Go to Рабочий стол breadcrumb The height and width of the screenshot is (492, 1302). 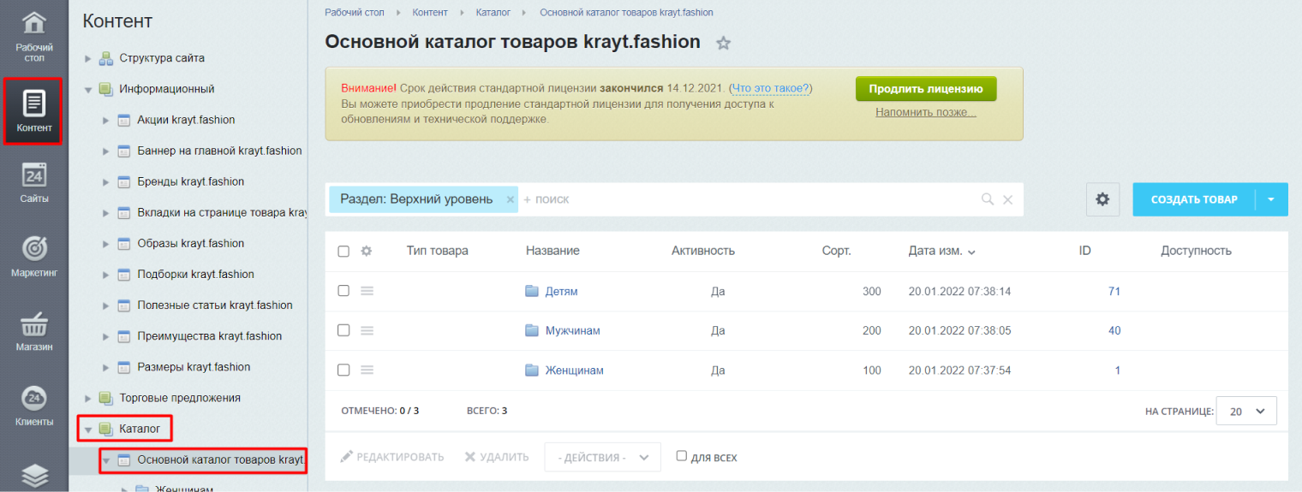click(355, 13)
